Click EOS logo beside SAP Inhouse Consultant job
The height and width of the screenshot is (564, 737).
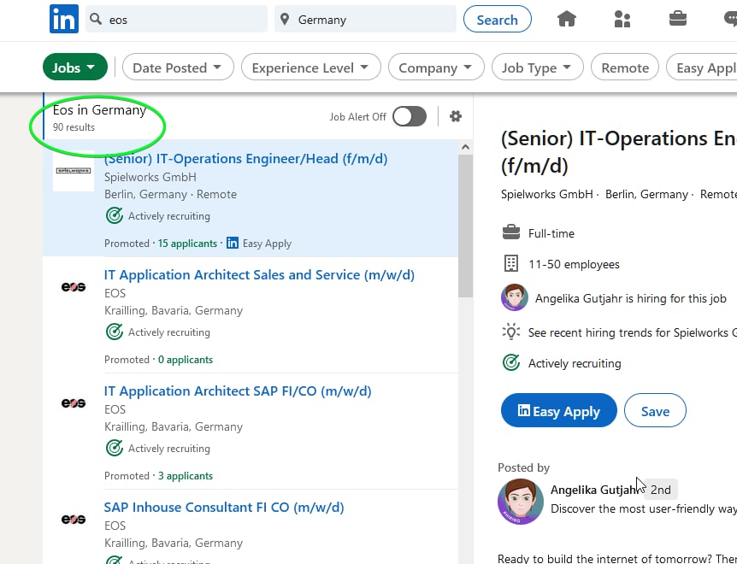tap(74, 519)
